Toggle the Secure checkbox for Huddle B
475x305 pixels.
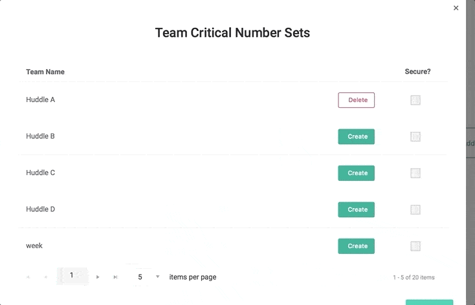[415, 136]
